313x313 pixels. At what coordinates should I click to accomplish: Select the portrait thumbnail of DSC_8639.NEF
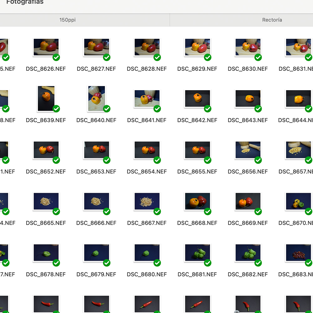click(x=46, y=98)
